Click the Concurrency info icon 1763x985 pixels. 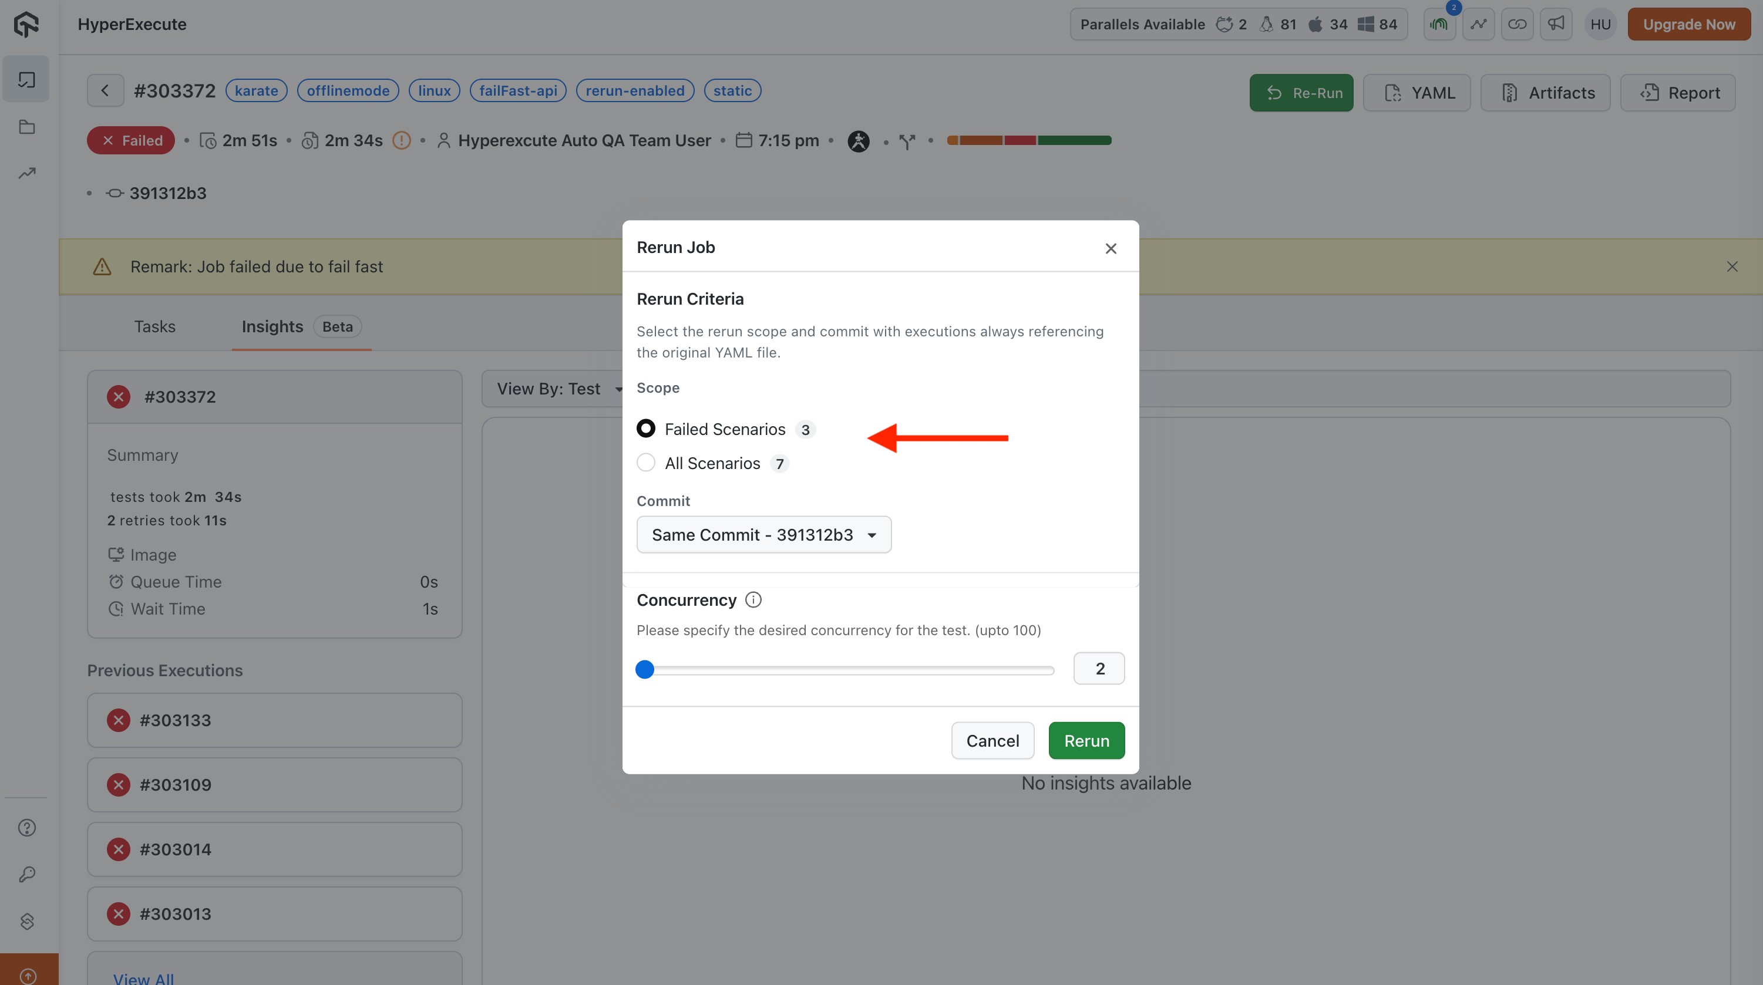tap(753, 600)
